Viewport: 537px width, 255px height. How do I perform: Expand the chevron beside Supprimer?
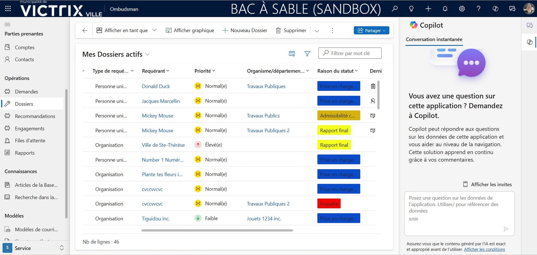click(317, 31)
